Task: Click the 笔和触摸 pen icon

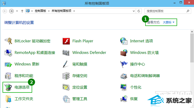Action: click(x=65, y=64)
